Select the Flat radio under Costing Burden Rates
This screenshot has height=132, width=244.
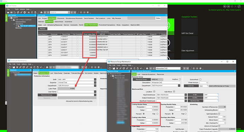(157, 114)
